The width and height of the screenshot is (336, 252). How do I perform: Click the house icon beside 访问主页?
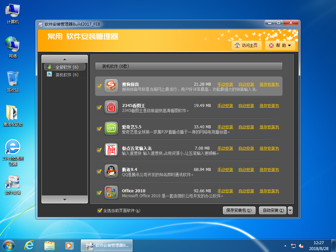pos(237,45)
